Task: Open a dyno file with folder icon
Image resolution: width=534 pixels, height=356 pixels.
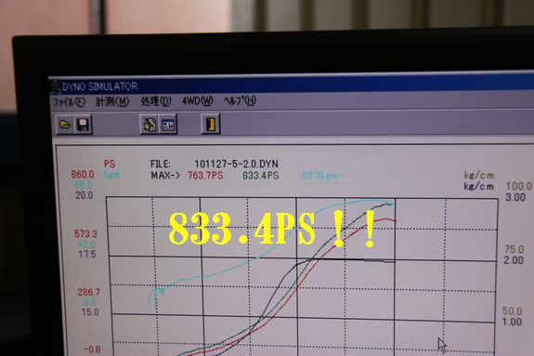Action: (x=65, y=125)
